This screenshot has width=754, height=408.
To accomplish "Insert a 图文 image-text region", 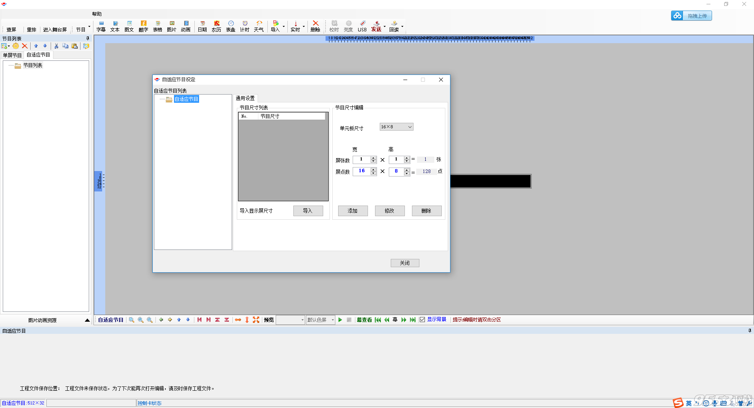I will pos(129,26).
